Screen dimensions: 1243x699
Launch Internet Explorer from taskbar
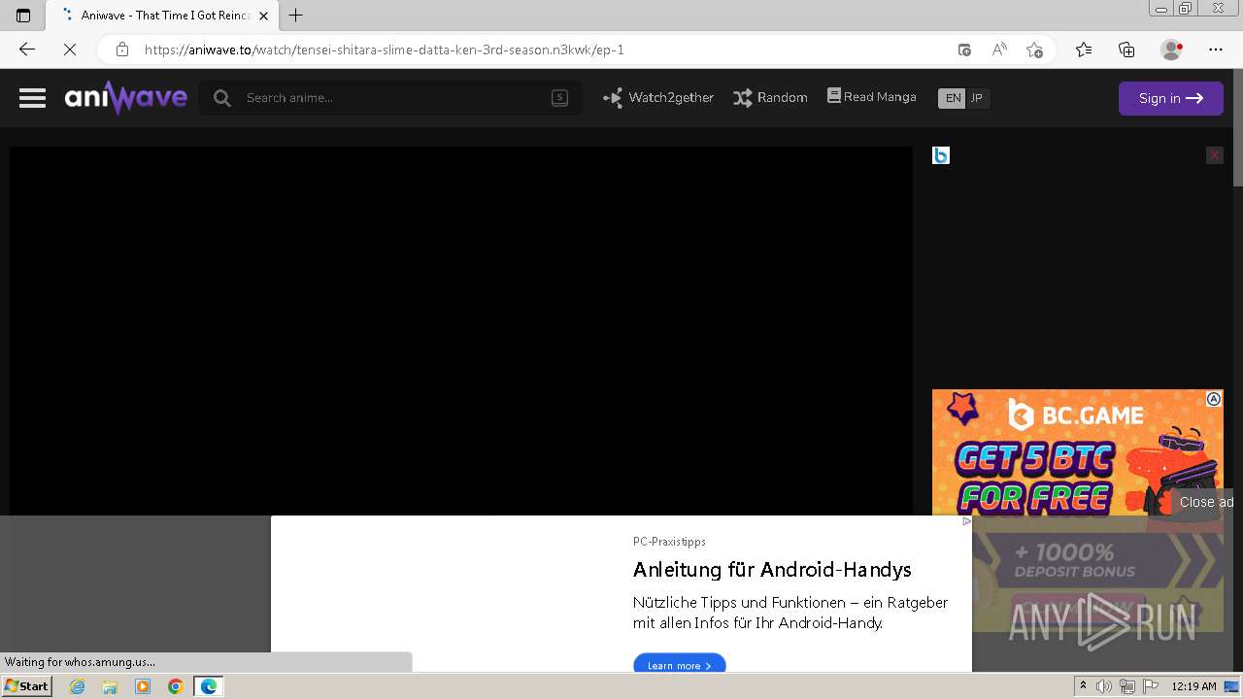point(78,686)
